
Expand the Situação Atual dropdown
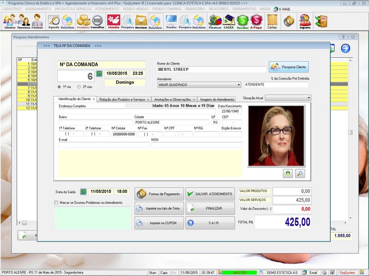(x=309, y=98)
